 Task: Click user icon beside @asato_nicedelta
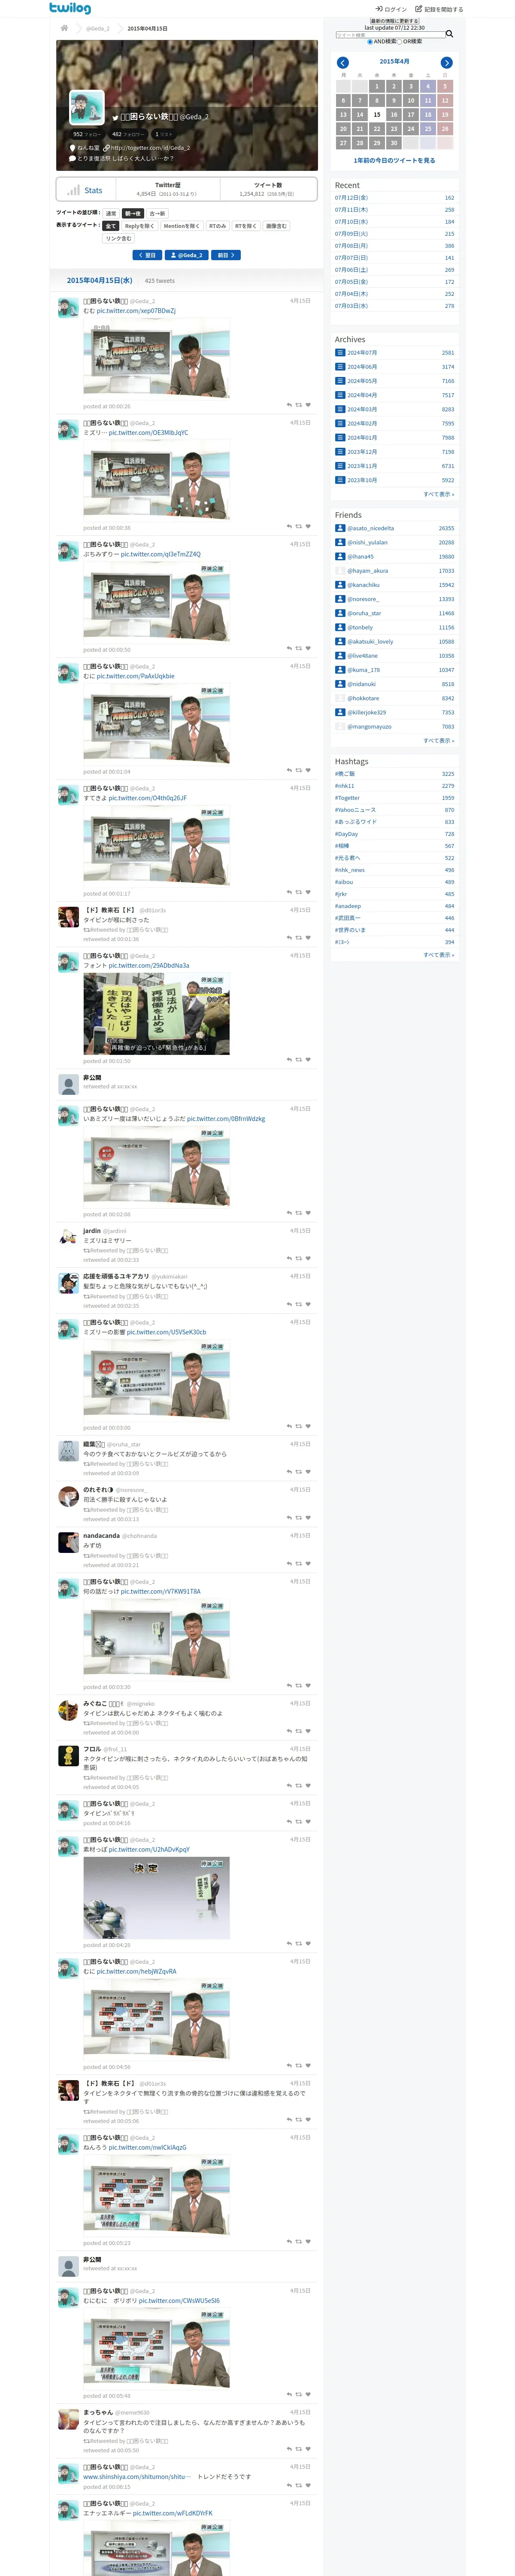coord(340,528)
